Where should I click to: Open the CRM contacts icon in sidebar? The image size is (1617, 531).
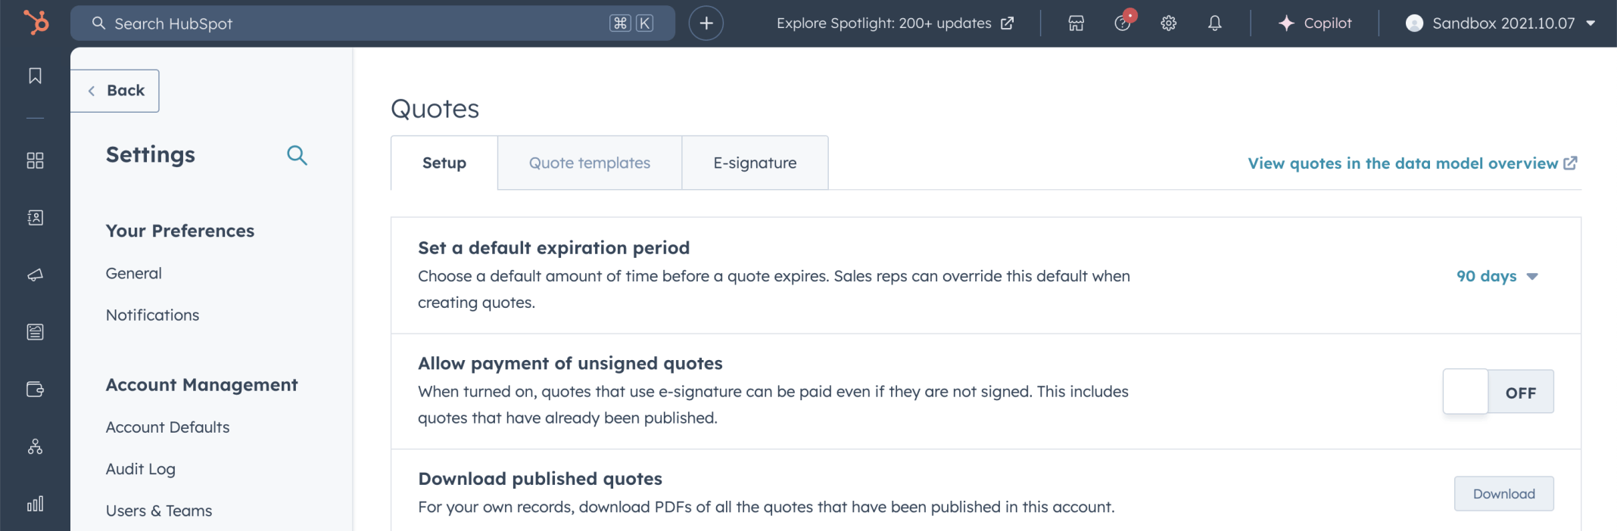35,218
